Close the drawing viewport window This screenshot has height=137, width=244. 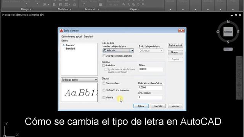tap(240, 15)
